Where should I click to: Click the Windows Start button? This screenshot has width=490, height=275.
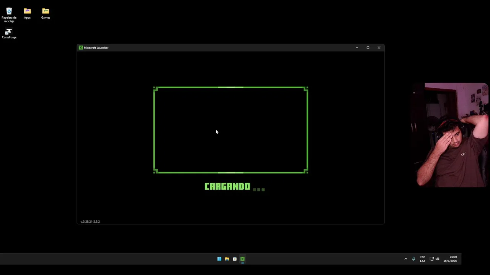click(x=219, y=259)
